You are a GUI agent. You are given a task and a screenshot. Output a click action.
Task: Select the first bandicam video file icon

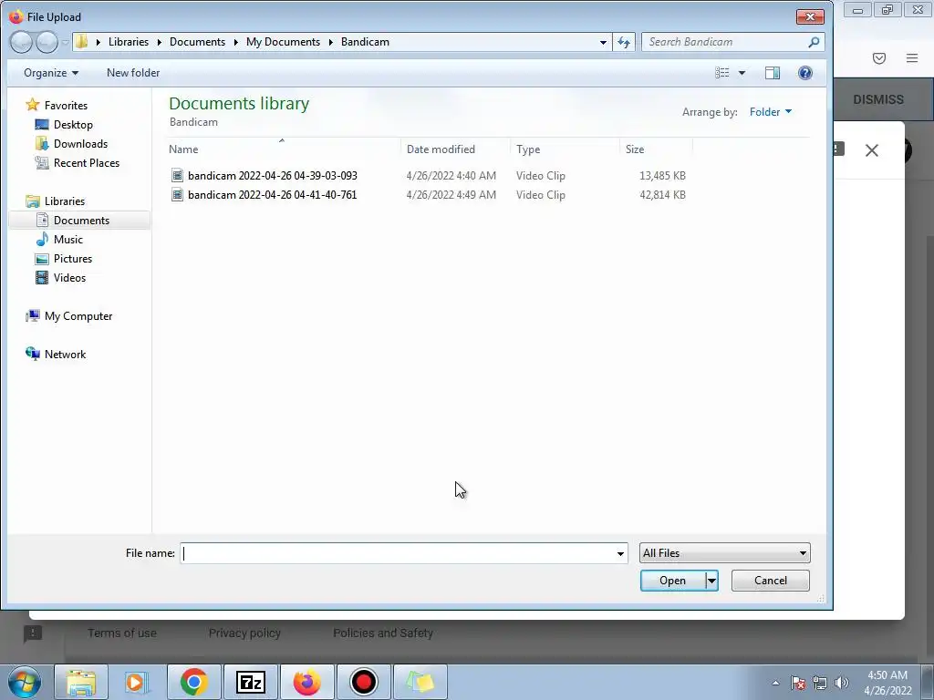pos(177,175)
